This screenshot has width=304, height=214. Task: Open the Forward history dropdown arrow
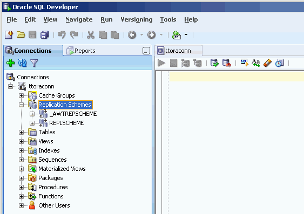tap(161, 35)
